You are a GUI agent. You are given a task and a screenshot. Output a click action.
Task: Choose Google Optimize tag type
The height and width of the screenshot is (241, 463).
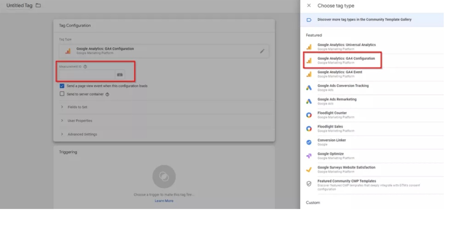coord(372,156)
